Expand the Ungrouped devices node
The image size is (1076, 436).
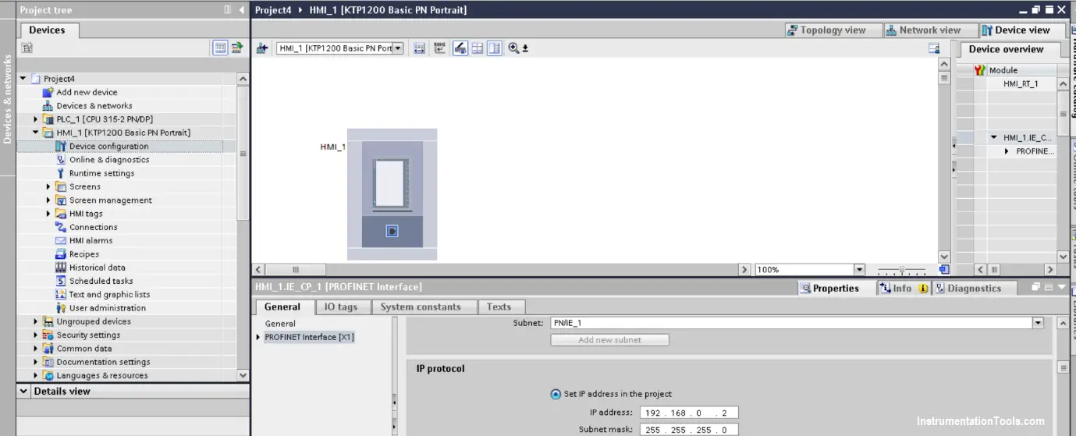pyautogui.click(x=36, y=321)
